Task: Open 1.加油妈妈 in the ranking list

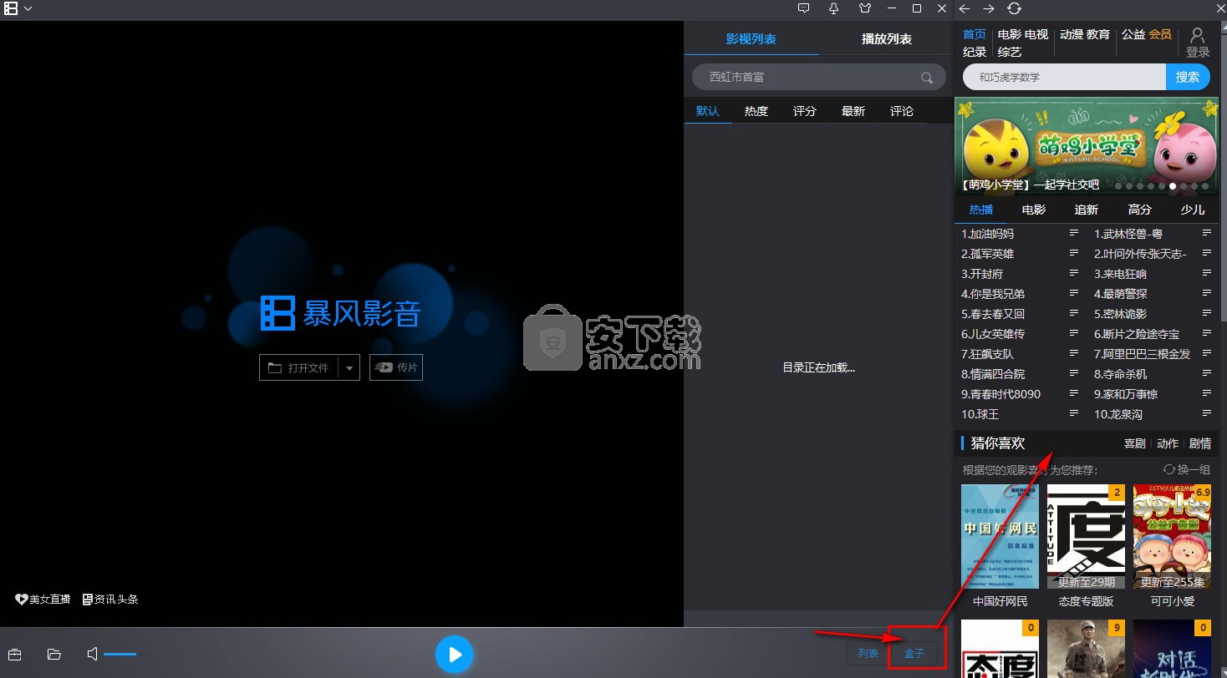Action: coord(987,234)
